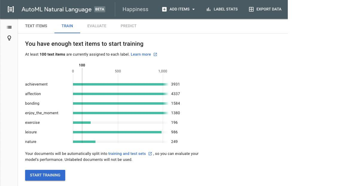Click the heading about enough text items

click(84, 44)
